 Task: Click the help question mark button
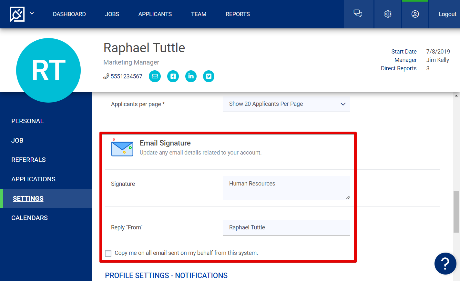pos(445,264)
